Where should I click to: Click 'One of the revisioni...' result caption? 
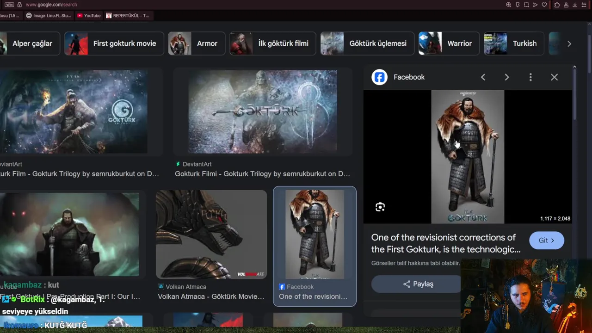(x=313, y=296)
